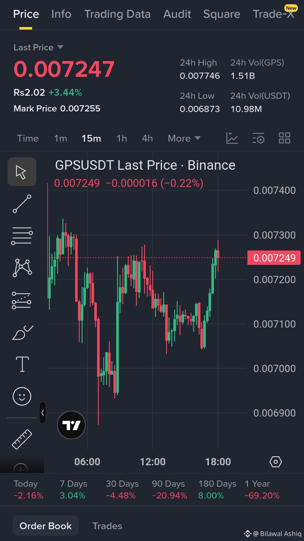Open the Trade-X tab

(274, 14)
